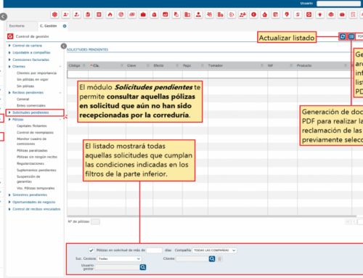
Task: Click the Tomador filter cell in the grid
Action: coord(237,74)
